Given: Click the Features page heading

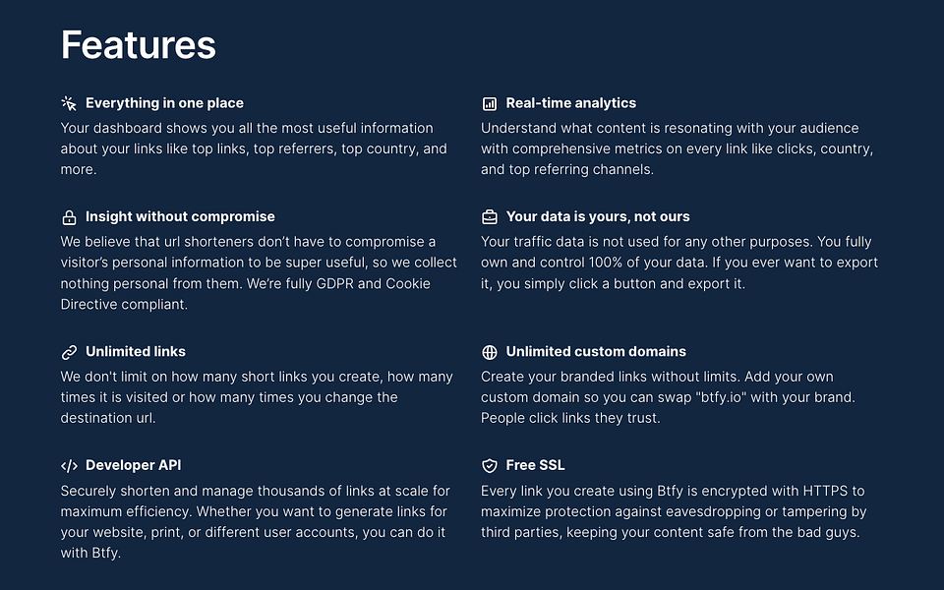Looking at the screenshot, I should tap(139, 44).
